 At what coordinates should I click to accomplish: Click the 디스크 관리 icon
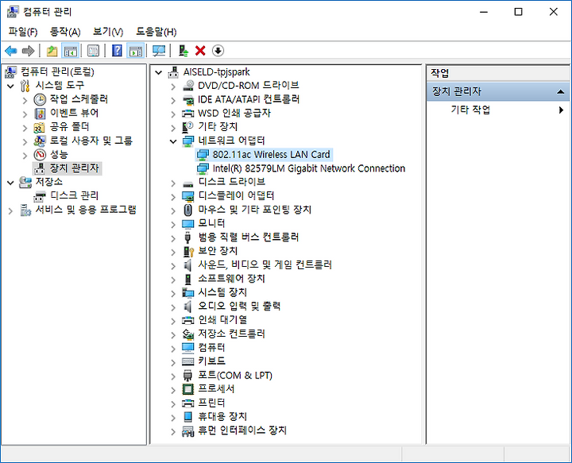point(40,196)
